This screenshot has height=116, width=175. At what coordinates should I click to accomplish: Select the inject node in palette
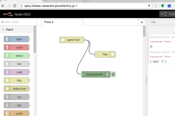(16, 39)
